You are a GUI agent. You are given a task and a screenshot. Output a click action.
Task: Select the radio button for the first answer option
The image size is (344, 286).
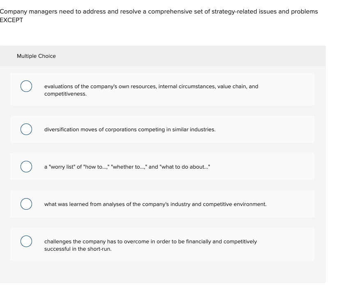pos(26,86)
